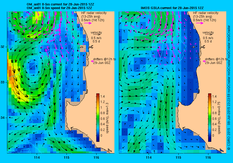Click the left map speed color bar
The width and height of the screenshot is (233, 163).
(98, 117)
